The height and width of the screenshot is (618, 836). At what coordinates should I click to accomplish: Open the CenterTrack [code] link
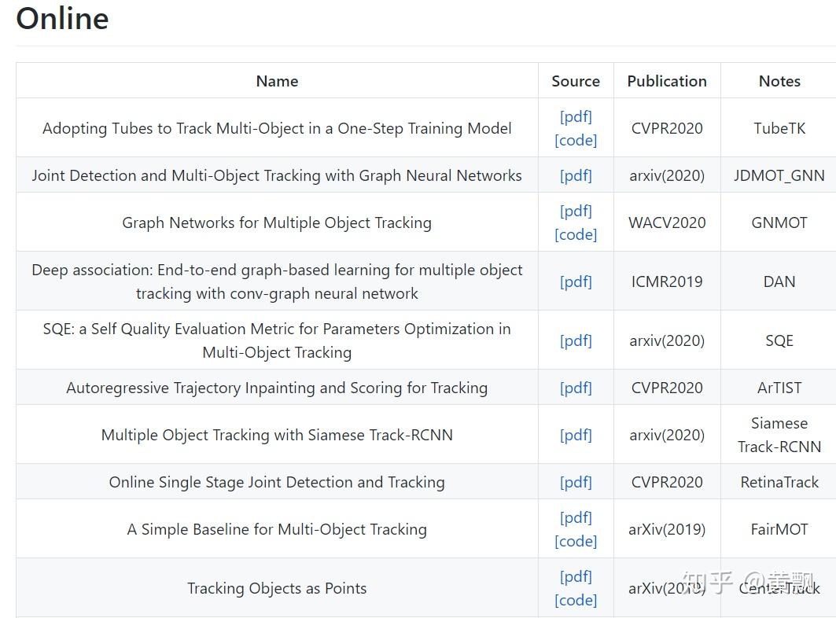point(576,600)
